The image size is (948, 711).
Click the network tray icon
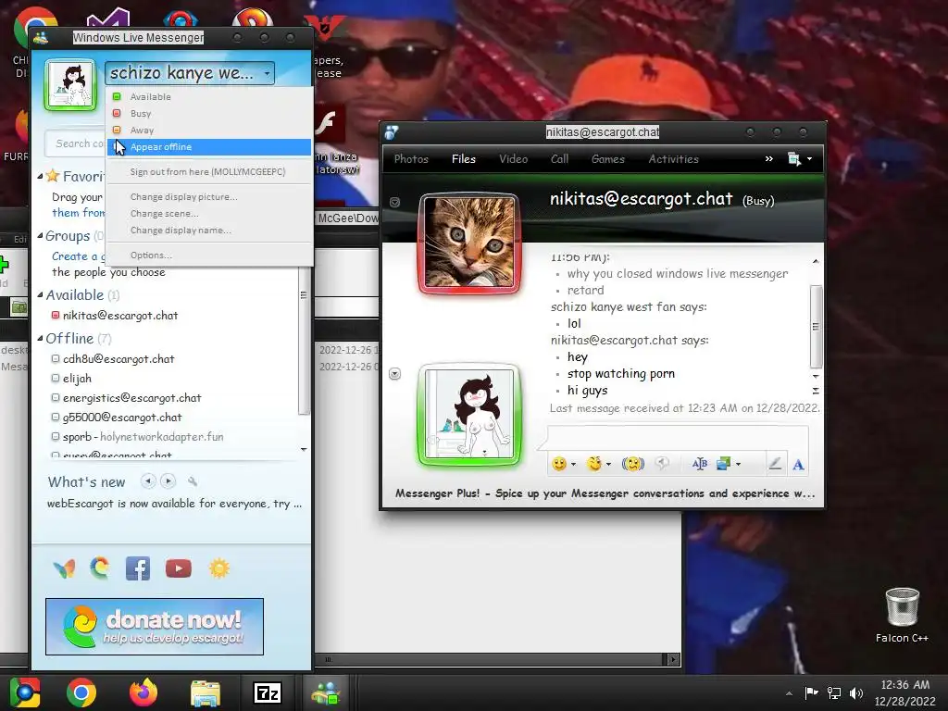tap(834, 692)
